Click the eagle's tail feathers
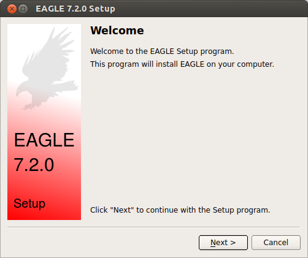The height and width of the screenshot is (258, 308). pyautogui.click(x=66, y=86)
